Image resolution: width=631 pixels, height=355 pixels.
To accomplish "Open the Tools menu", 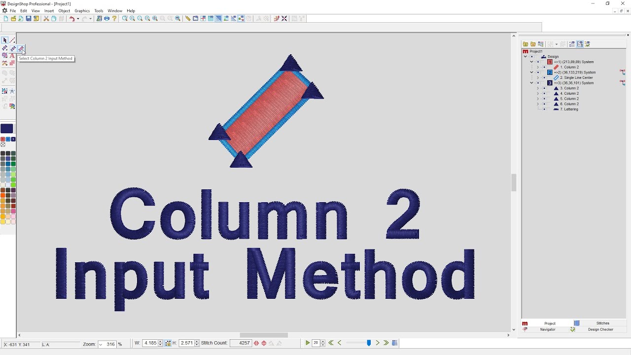I will tap(99, 11).
